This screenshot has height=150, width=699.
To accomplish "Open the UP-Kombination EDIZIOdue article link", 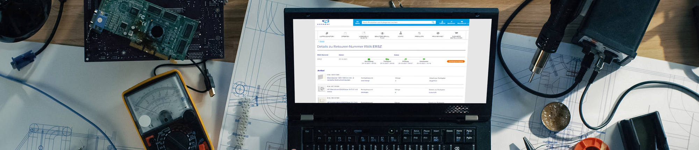I will pyautogui.click(x=342, y=102).
